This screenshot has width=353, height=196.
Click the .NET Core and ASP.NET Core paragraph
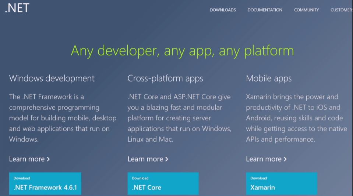point(179,118)
